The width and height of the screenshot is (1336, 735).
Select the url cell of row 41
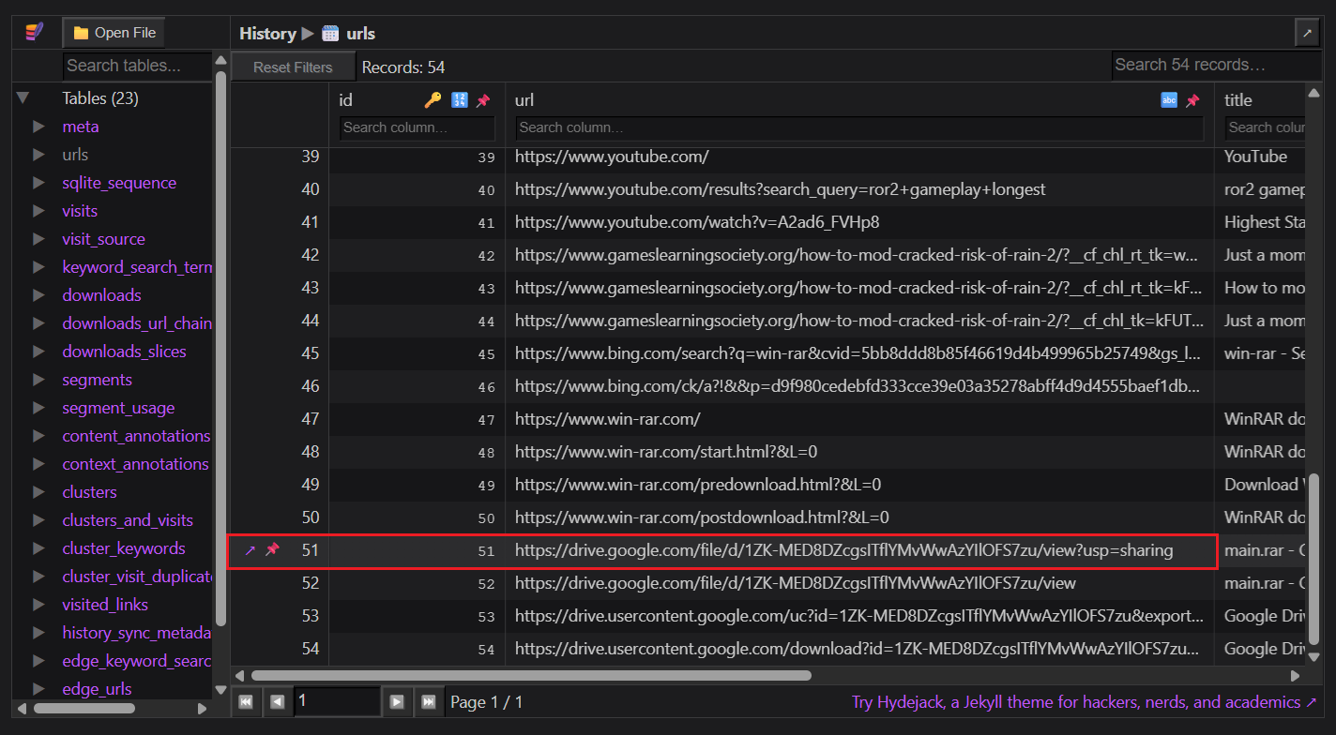pyautogui.click(x=859, y=222)
